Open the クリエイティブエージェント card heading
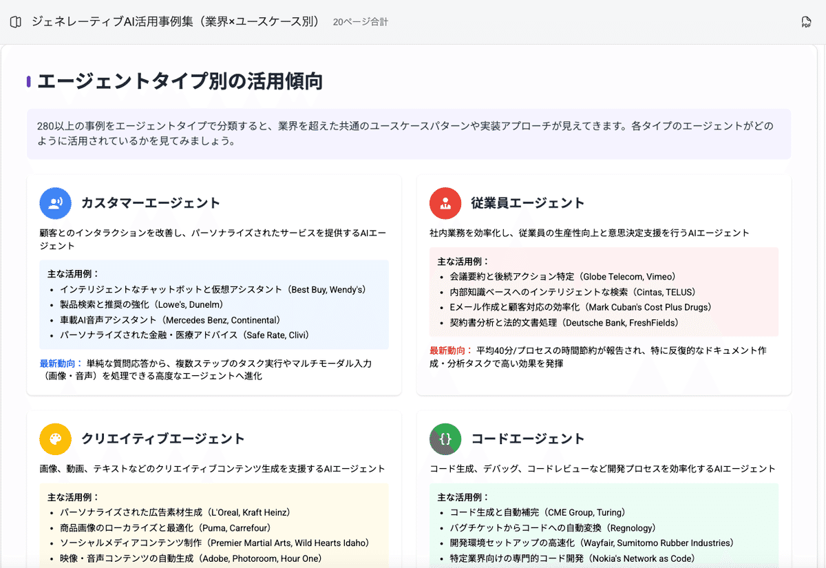The width and height of the screenshot is (826, 568). tap(163, 439)
